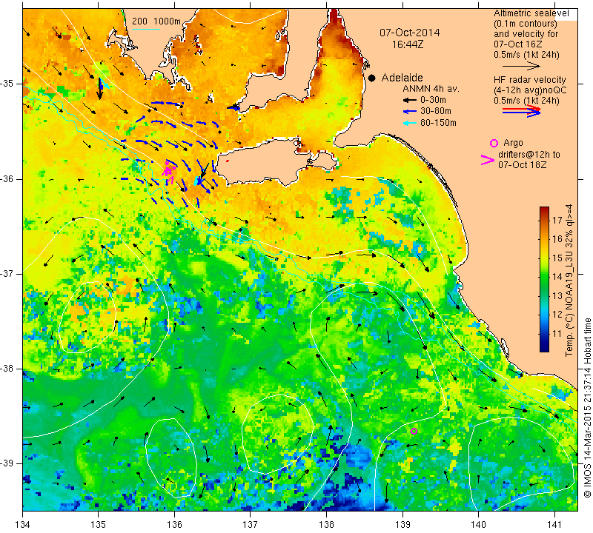Click the cyan 200 1000m isobath legend line
This screenshot has width=593, height=533.
click(146, 29)
